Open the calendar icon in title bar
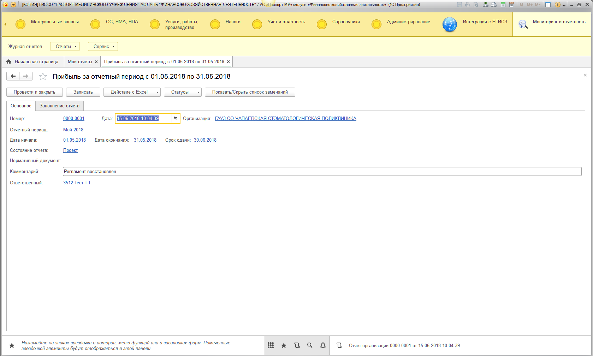 coord(511,5)
